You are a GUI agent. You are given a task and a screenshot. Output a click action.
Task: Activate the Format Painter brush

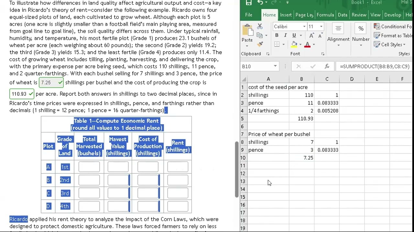260,44
